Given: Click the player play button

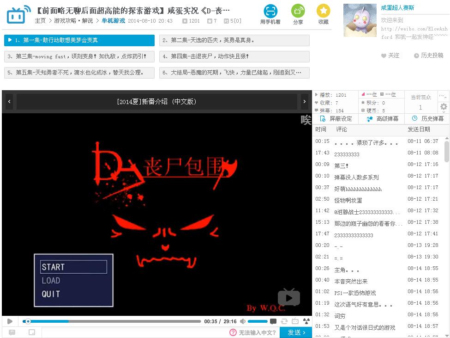Looking at the screenshot, I should pos(10,321).
